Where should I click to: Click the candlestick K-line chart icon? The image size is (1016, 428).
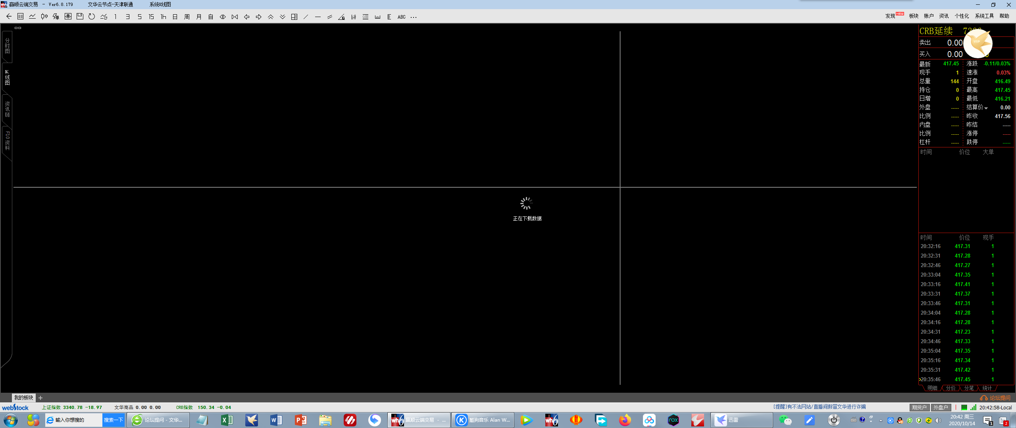point(44,17)
